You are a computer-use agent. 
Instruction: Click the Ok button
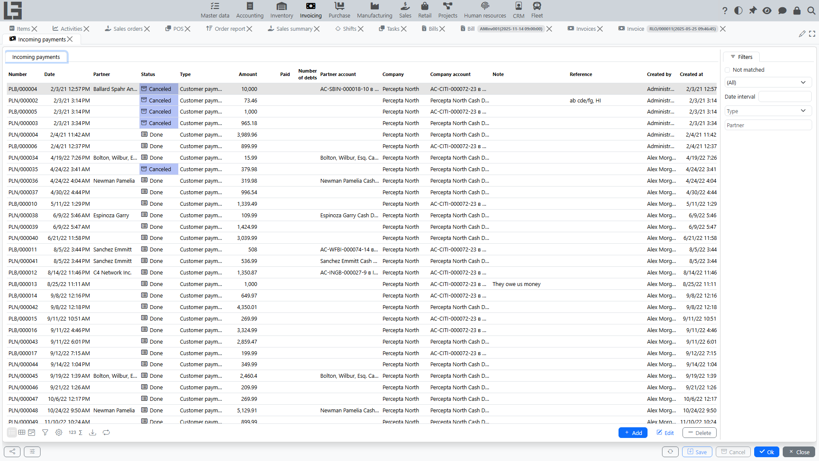(767, 452)
